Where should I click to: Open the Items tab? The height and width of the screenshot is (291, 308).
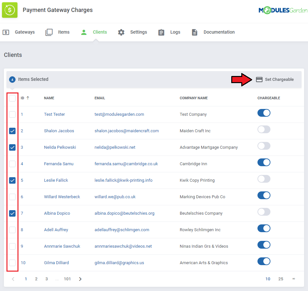click(x=57, y=32)
